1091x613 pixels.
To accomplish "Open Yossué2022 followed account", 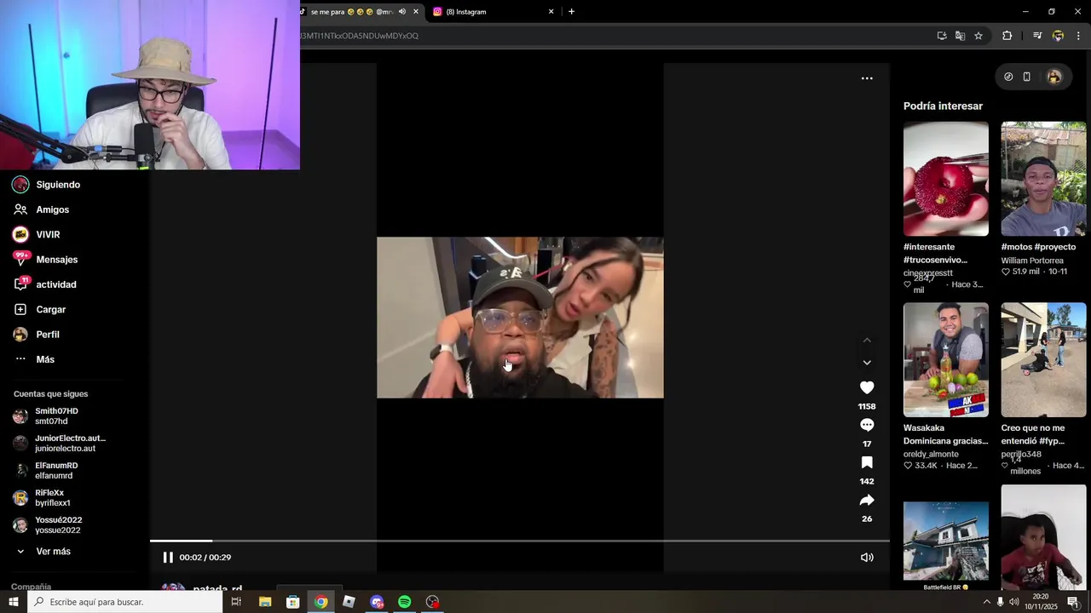I will point(48,525).
